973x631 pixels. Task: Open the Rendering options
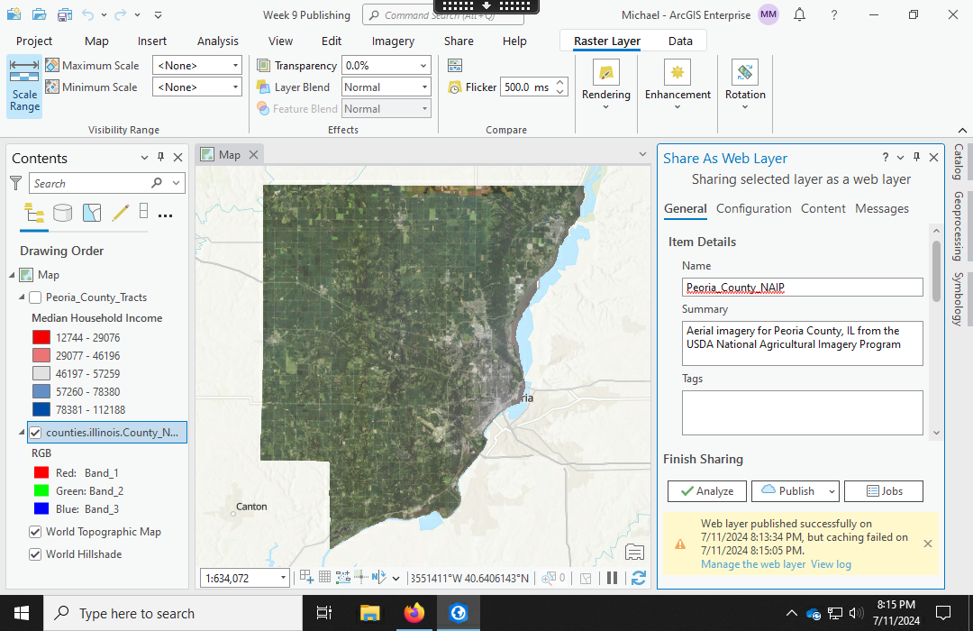point(605,85)
